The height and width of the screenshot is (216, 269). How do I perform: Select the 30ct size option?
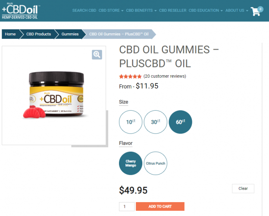pyautogui.click(x=156, y=122)
